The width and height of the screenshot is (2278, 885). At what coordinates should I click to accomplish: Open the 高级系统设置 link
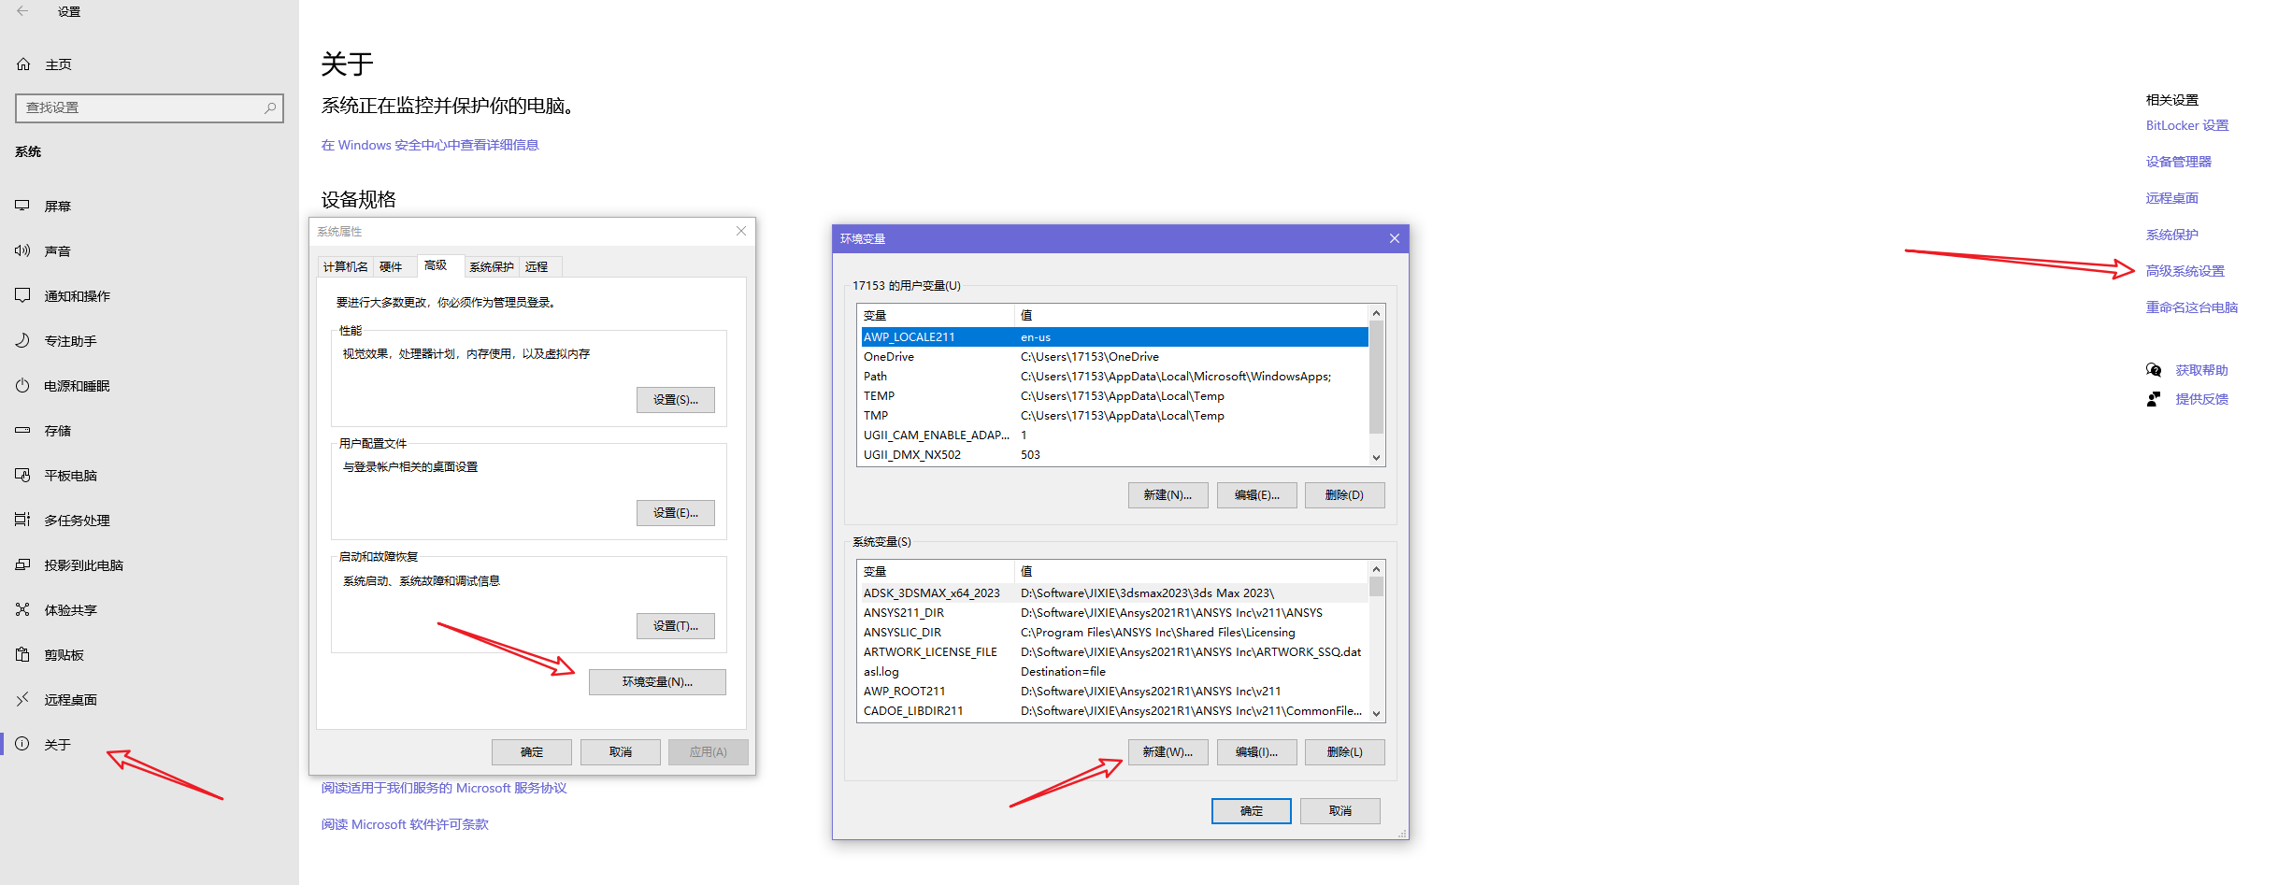2185,271
